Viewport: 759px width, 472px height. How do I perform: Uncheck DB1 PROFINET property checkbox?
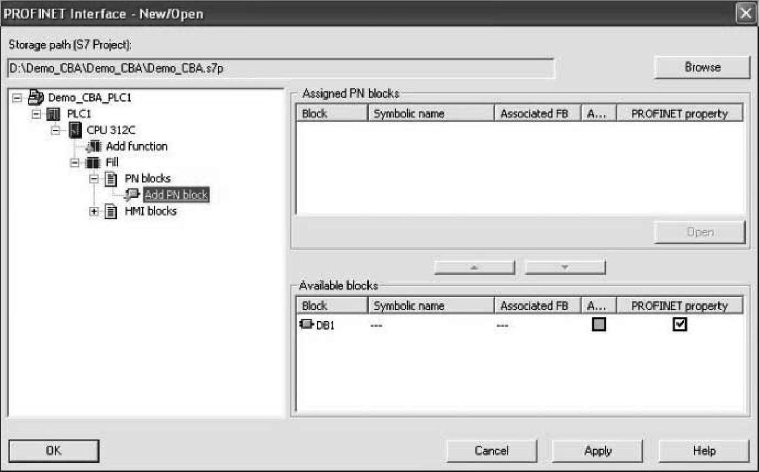(680, 324)
